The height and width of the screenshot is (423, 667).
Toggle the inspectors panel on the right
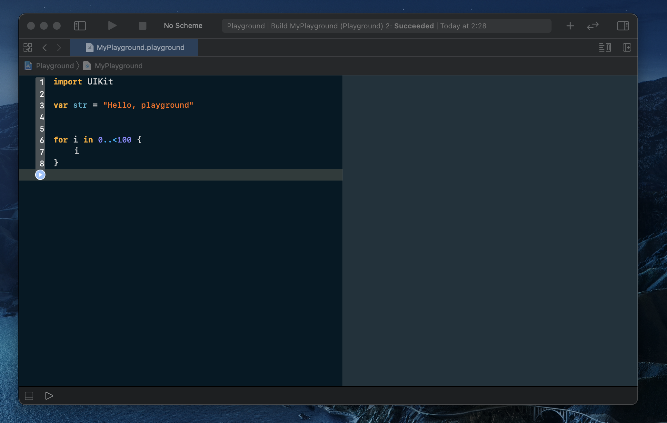click(x=623, y=26)
